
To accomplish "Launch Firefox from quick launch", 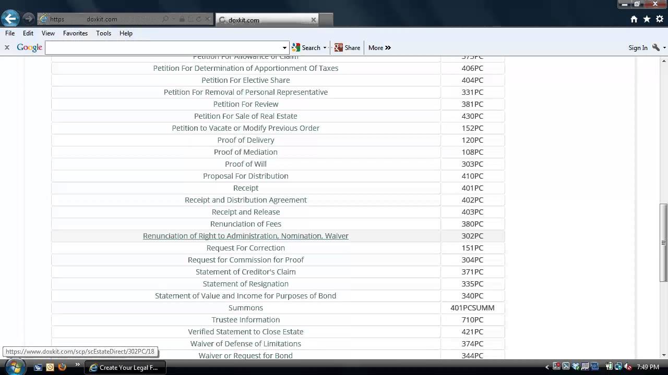I will click(62, 367).
